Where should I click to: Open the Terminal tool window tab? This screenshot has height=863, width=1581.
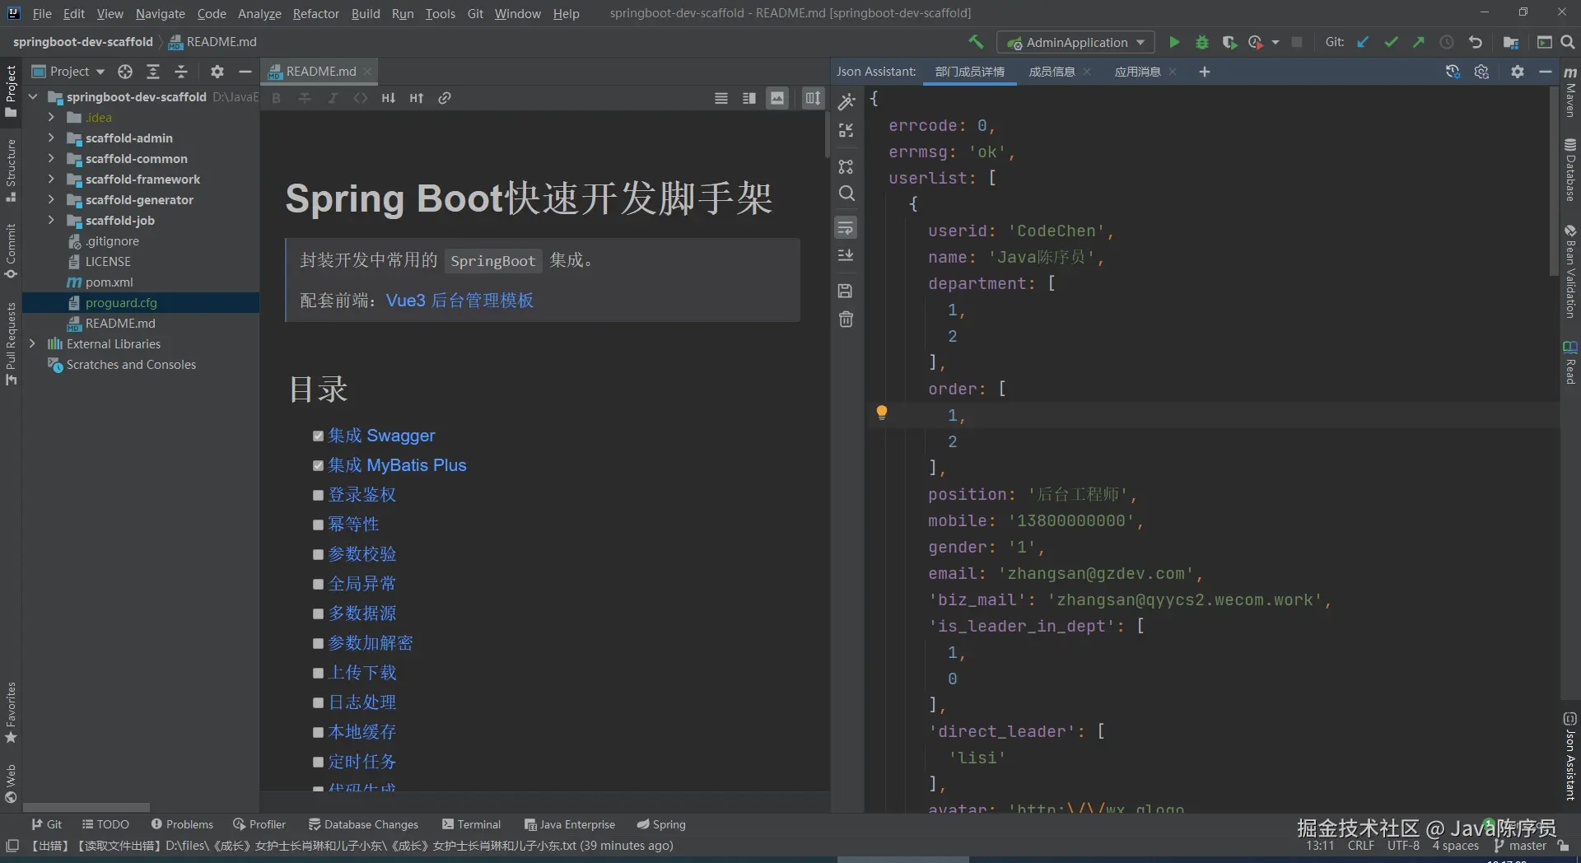pos(471,824)
